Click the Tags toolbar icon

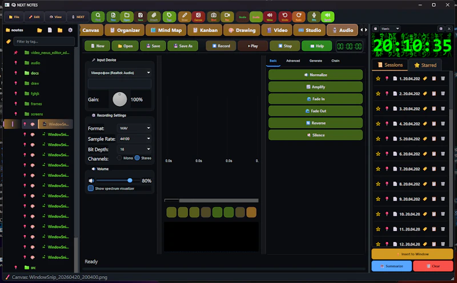(x=169, y=17)
